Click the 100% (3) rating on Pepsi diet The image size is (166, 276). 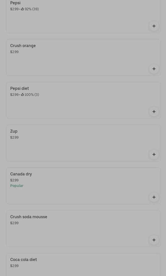coord(32,95)
